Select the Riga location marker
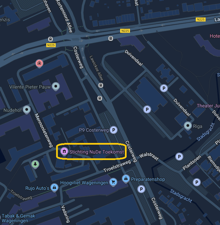 click(x=188, y=126)
